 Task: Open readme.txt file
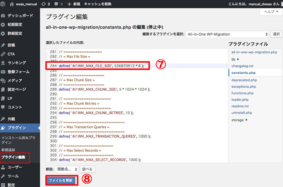[x=240, y=106]
